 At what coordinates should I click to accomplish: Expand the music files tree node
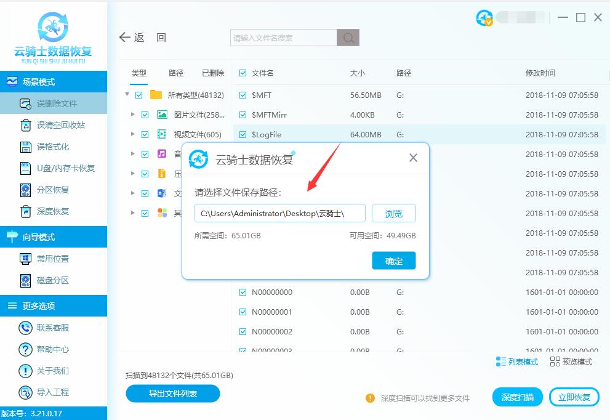point(133,154)
